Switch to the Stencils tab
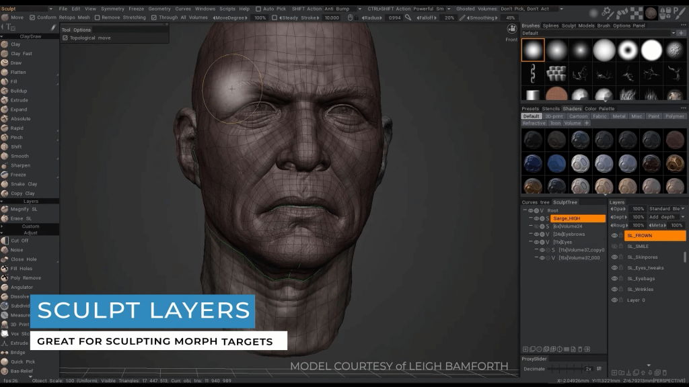The image size is (689, 387). tap(550, 109)
